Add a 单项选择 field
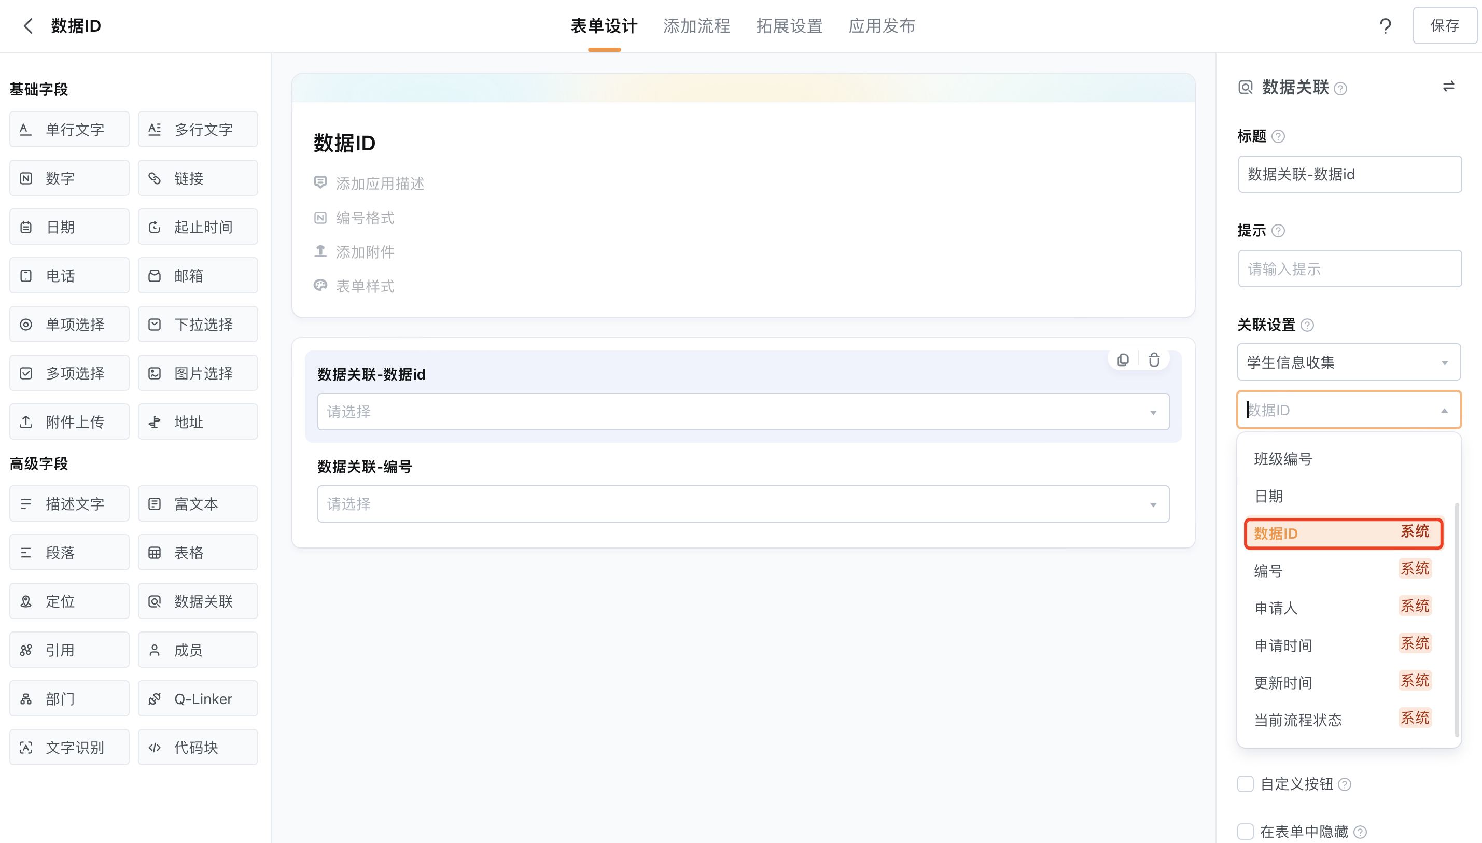 (x=69, y=324)
